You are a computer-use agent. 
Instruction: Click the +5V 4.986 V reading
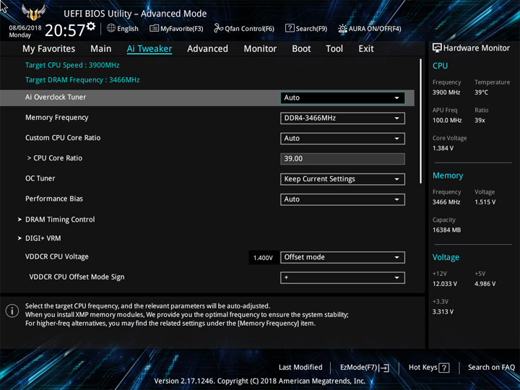coord(485,284)
